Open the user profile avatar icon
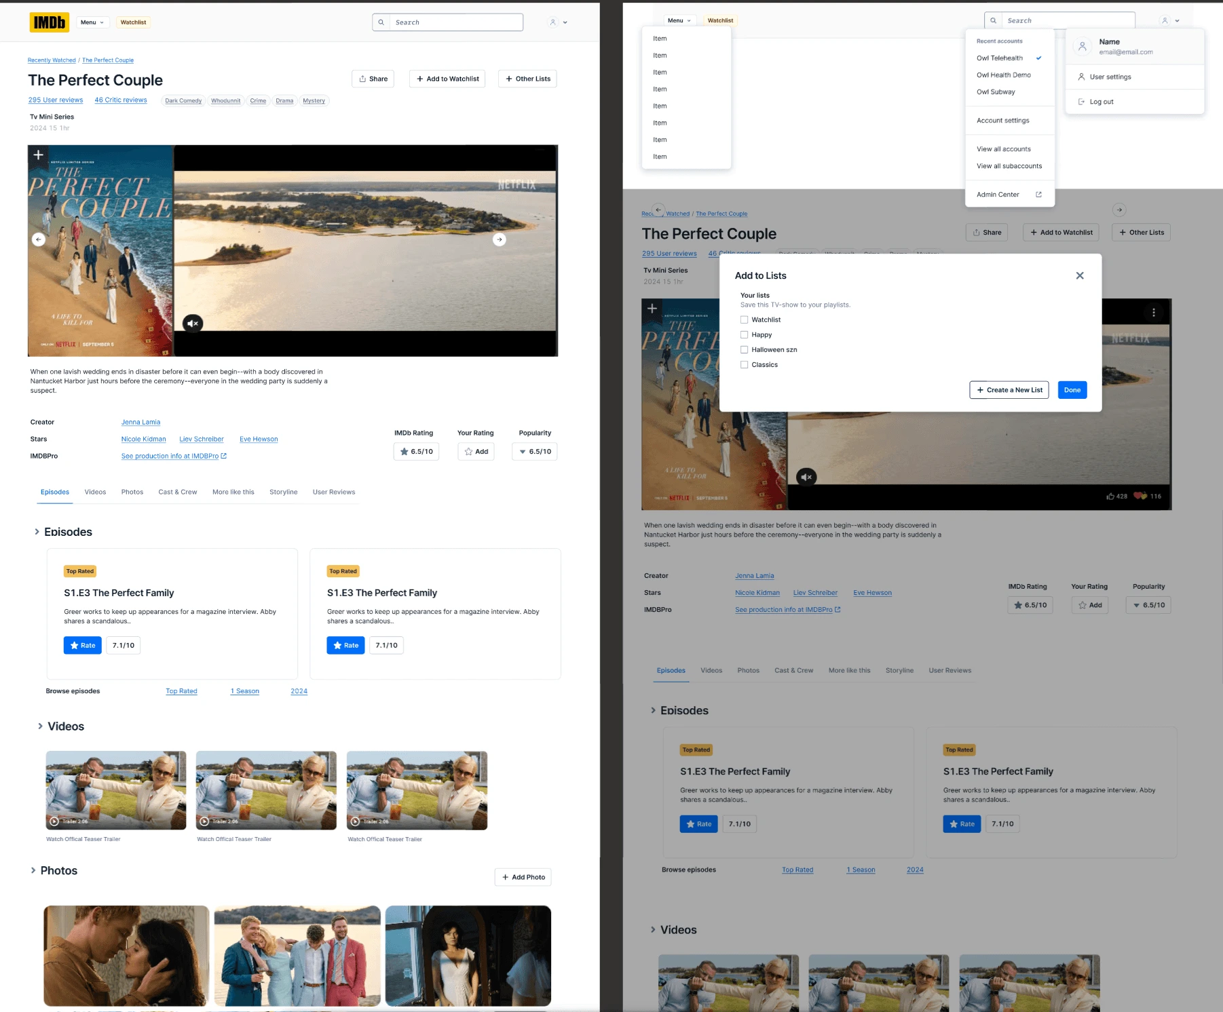 pyautogui.click(x=552, y=22)
